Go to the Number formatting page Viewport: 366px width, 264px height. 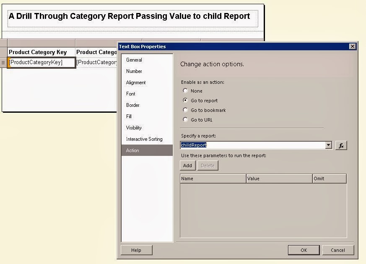coord(134,71)
